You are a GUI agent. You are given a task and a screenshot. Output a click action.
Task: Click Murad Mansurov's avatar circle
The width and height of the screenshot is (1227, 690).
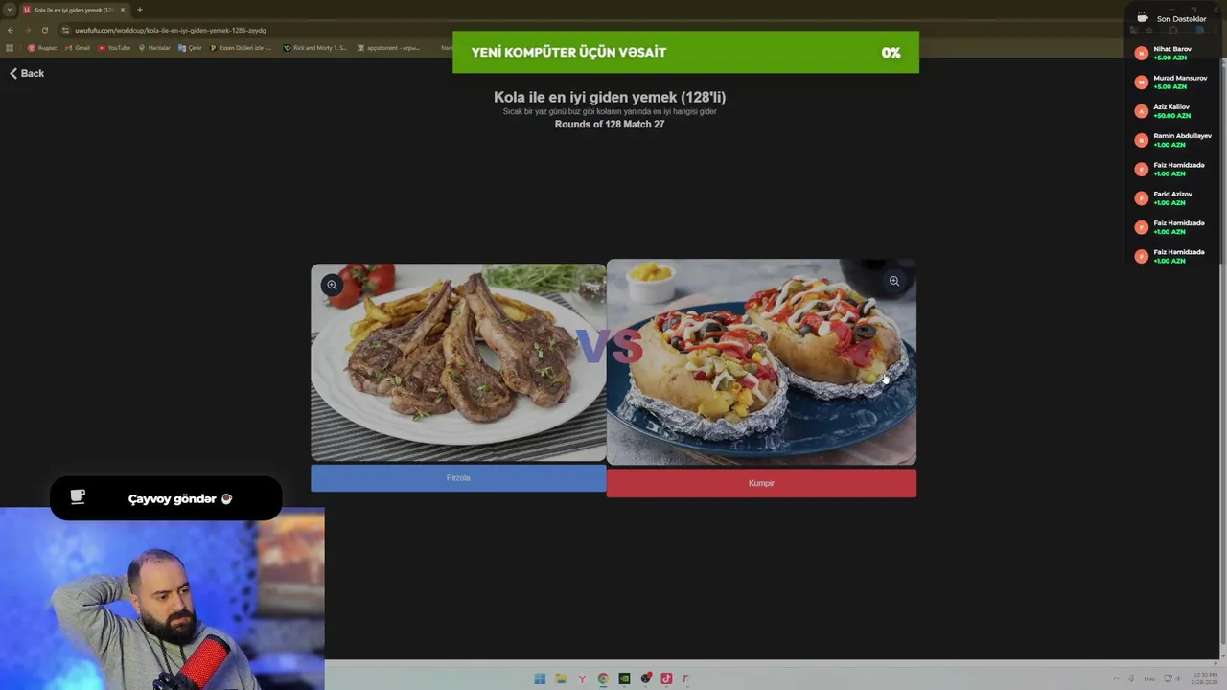pos(1141,82)
